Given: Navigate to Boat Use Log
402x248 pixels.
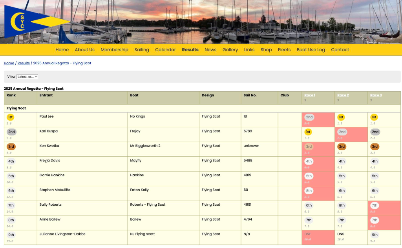Looking at the screenshot, I should [311, 50].
